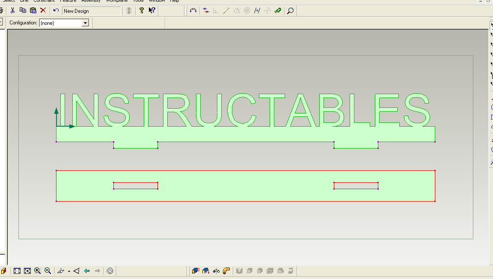Click the green constraint check tool
Viewport: 493px width, 279px height.
click(278, 11)
